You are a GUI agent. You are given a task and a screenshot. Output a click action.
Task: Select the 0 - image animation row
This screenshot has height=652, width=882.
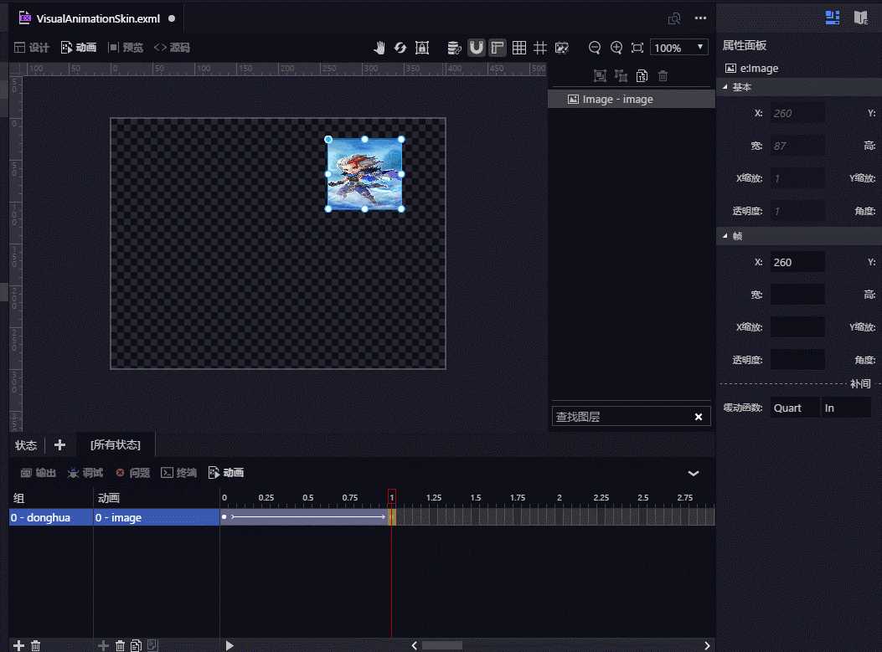pyautogui.click(x=157, y=517)
